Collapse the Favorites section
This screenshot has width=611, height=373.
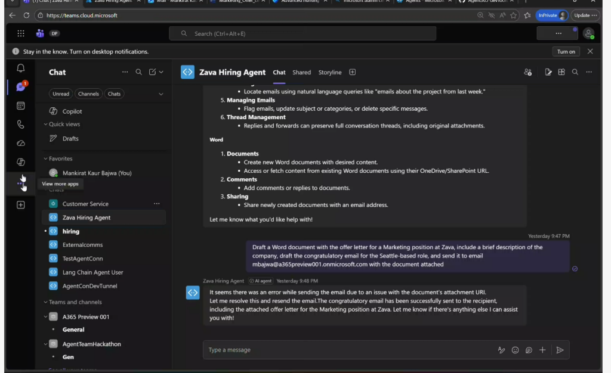(45, 159)
